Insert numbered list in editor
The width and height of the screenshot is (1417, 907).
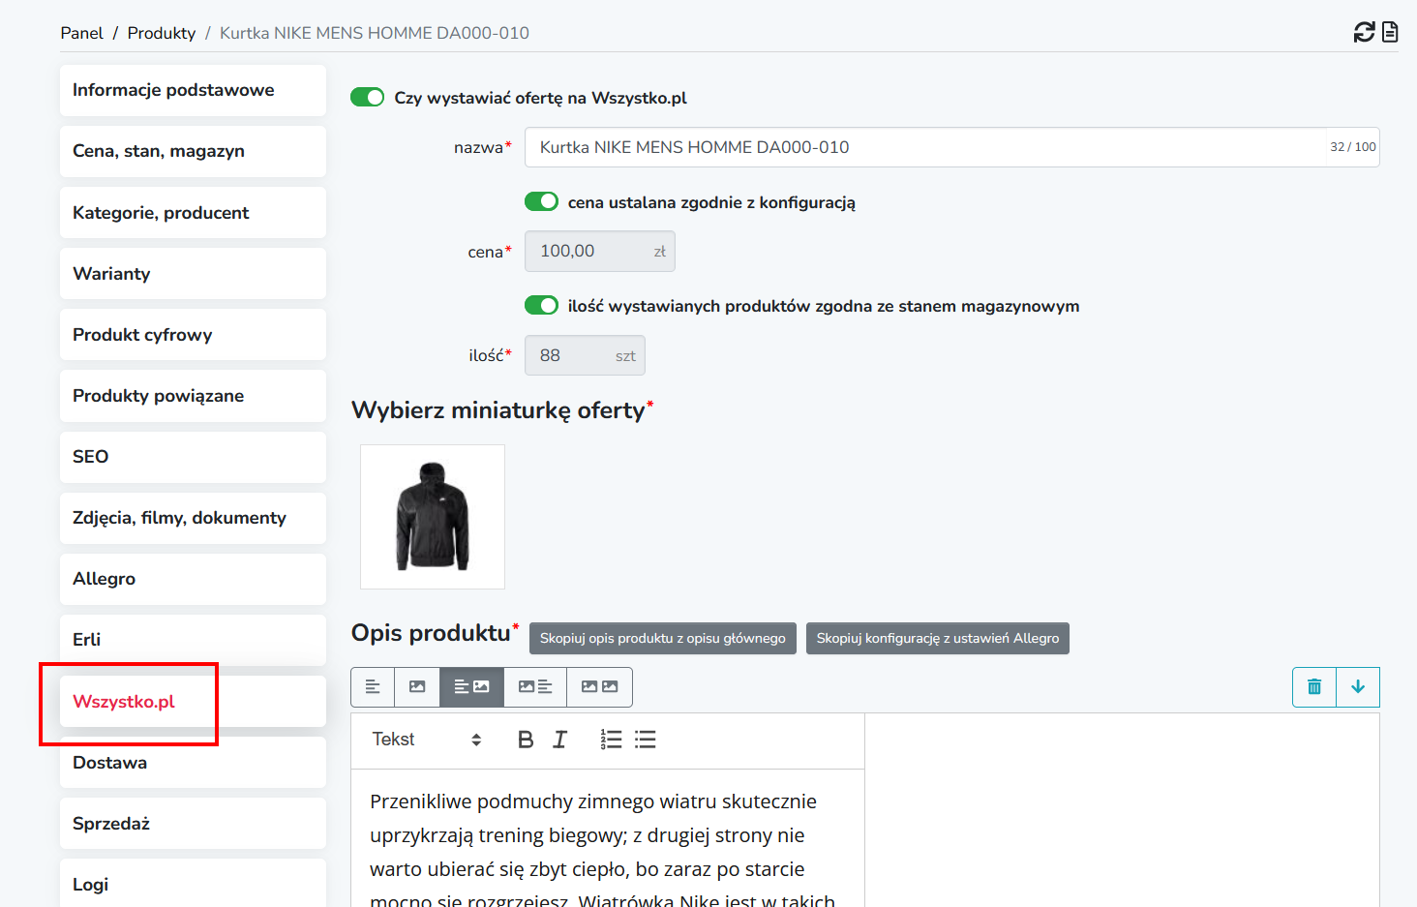click(x=611, y=740)
